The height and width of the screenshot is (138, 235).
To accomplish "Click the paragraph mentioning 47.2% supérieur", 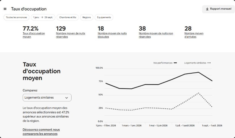I will click(46, 114).
